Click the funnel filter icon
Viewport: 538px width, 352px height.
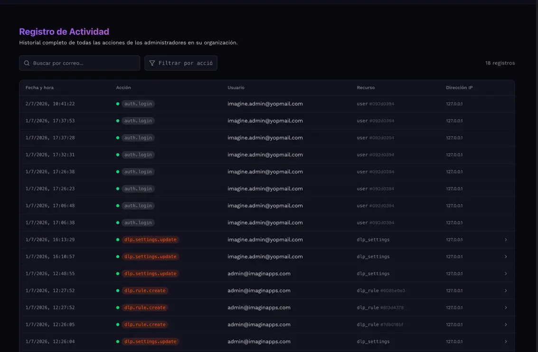pos(152,63)
